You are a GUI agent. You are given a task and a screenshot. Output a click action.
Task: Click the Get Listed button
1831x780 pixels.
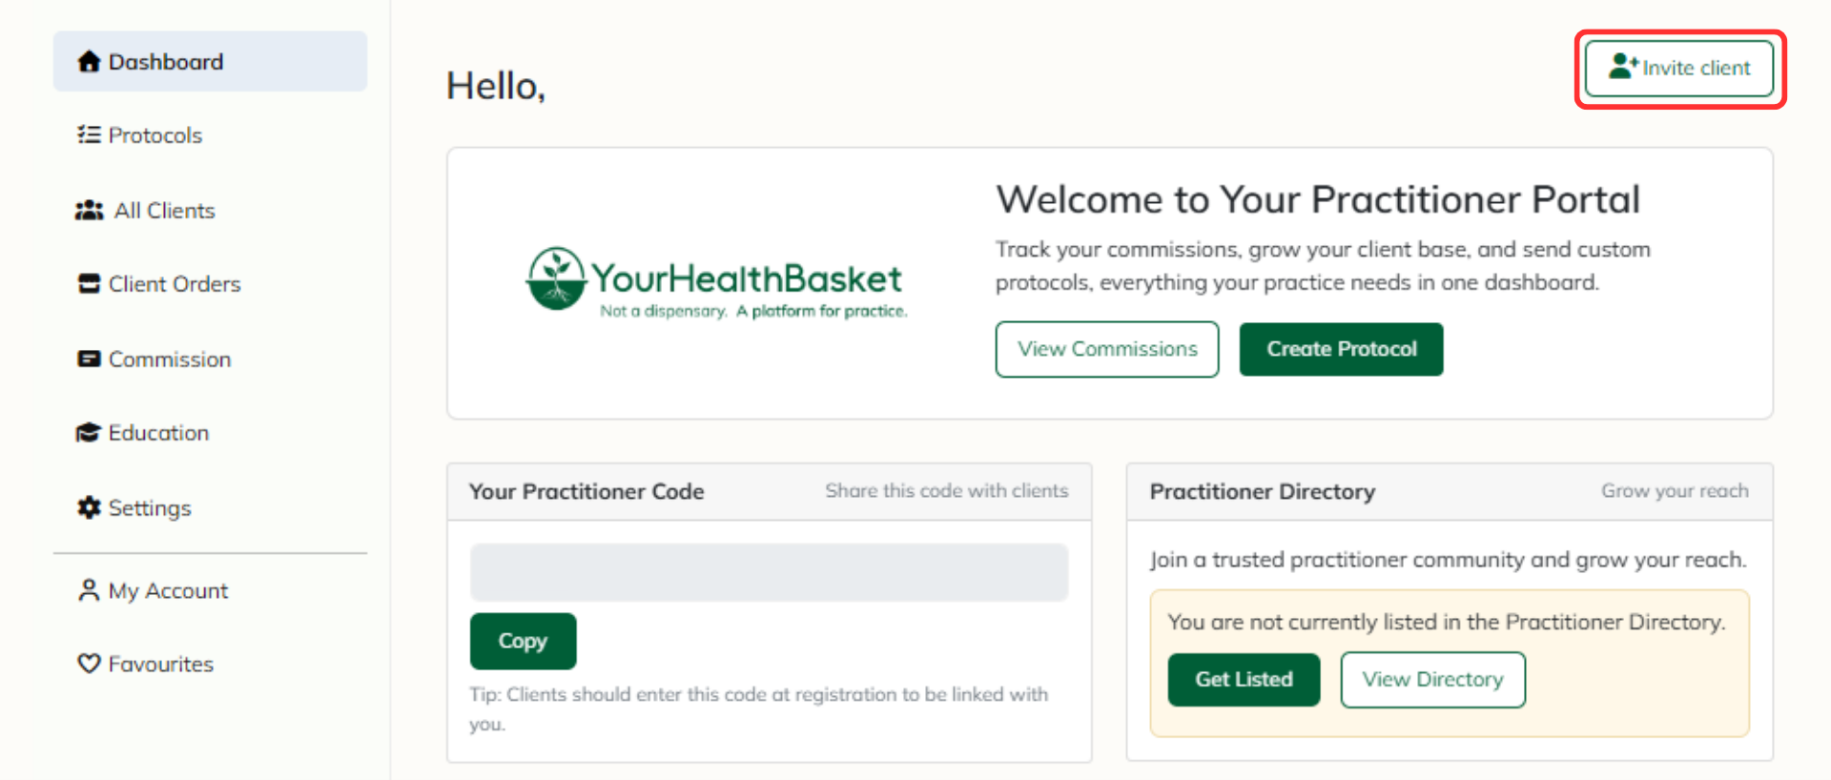coord(1244,679)
